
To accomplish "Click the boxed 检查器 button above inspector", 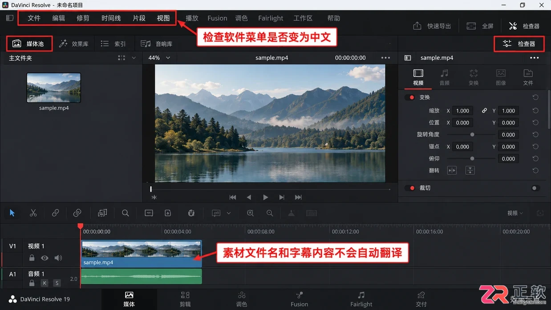I will (519, 44).
